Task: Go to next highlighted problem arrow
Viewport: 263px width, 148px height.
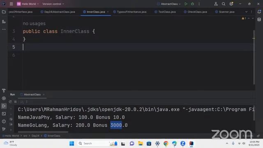Action: click(x=253, y=18)
